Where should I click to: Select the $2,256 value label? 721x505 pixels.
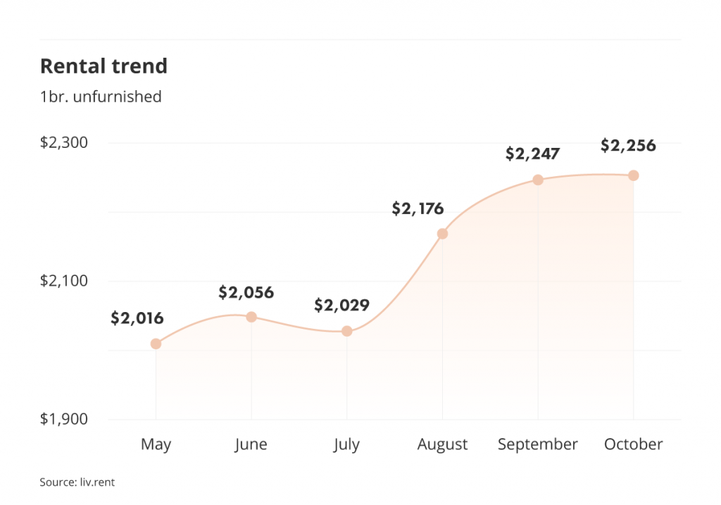tap(628, 145)
